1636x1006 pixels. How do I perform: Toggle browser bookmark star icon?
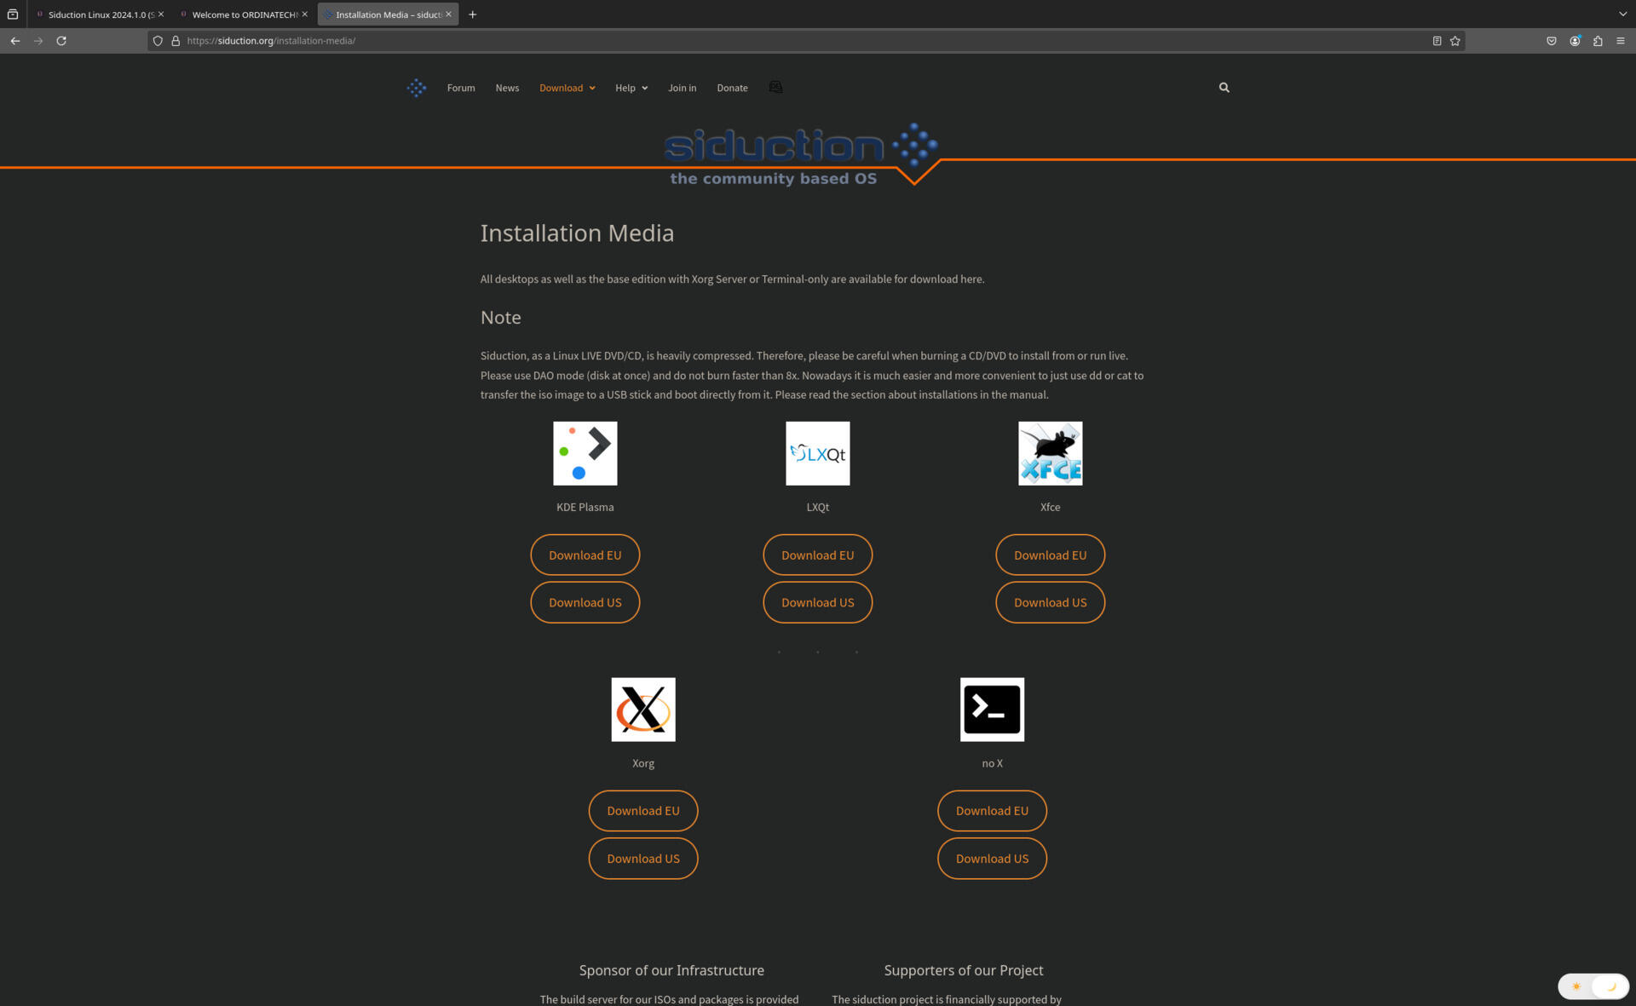(x=1456, y=40)
